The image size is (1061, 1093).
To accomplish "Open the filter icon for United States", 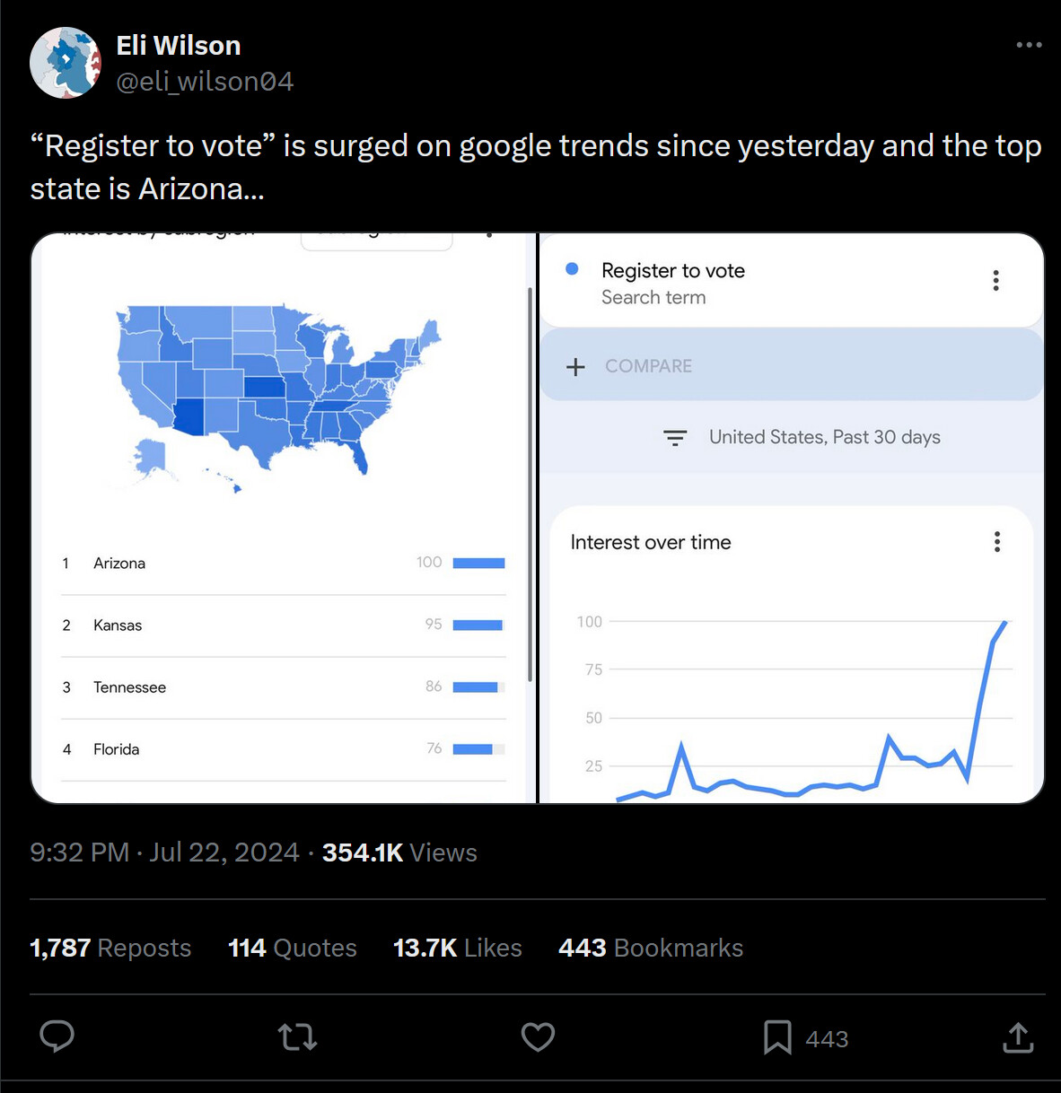I will [675, 437].
